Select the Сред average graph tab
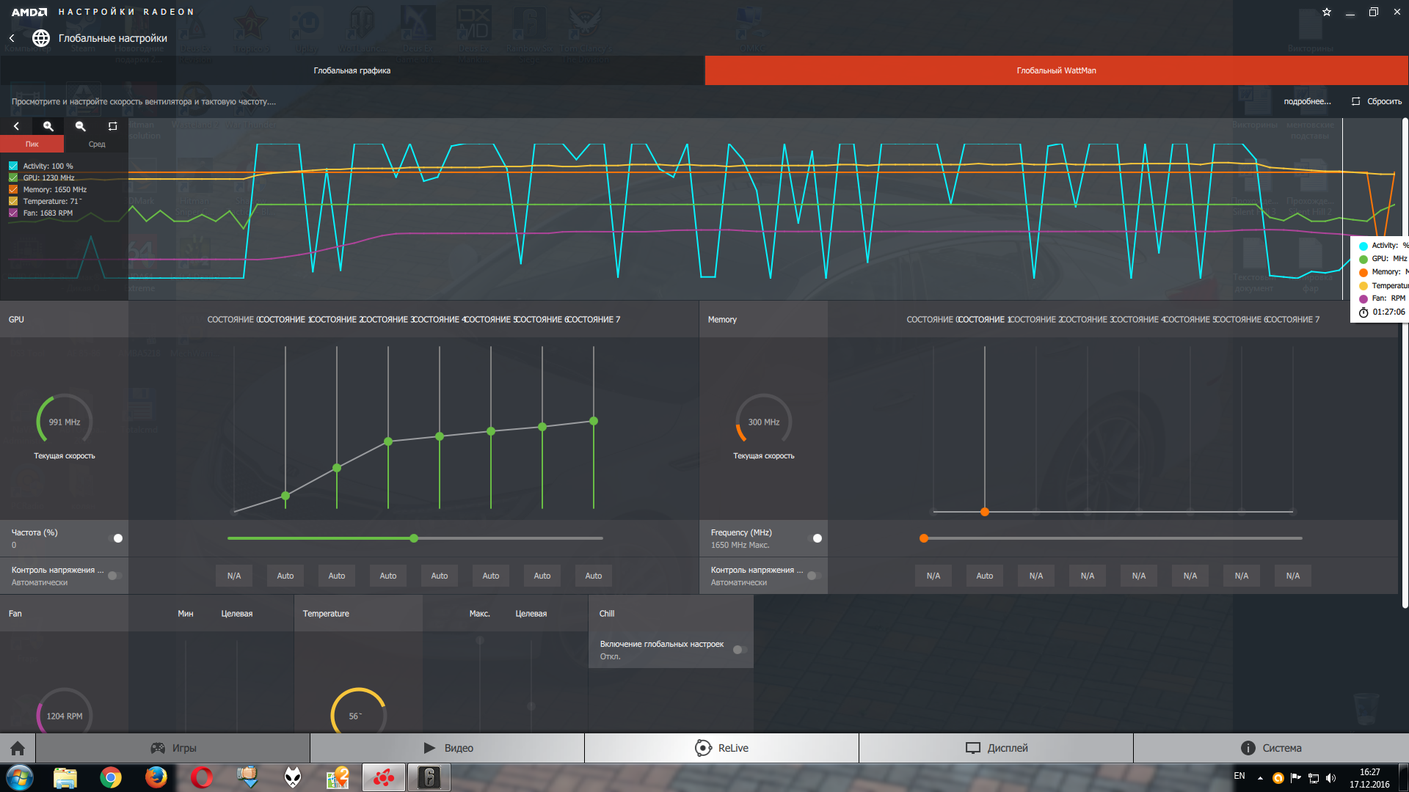This screenshot has height=792, width=1409. (97, 144)
